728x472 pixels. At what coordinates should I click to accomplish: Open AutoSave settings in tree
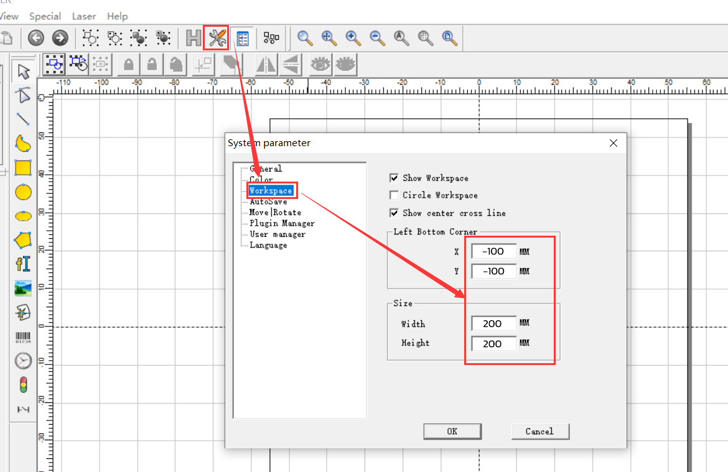pyautogui.click(x=268, y=201)
